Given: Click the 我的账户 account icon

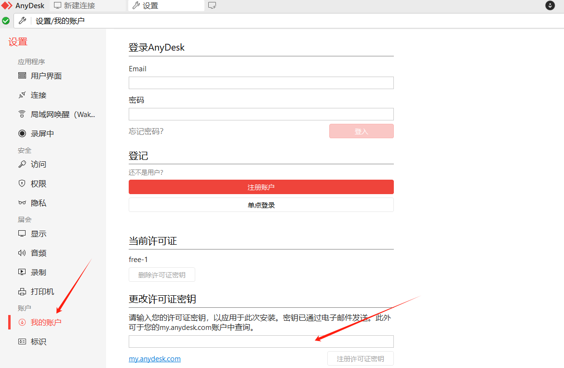Looking at the screenshot, I should coord(22,322).
